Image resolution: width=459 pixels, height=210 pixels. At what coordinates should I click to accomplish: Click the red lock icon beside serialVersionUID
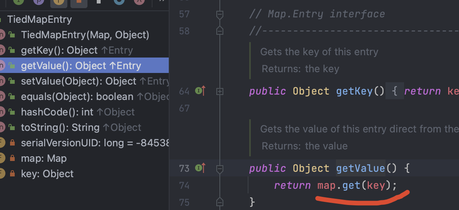[12, 143]
